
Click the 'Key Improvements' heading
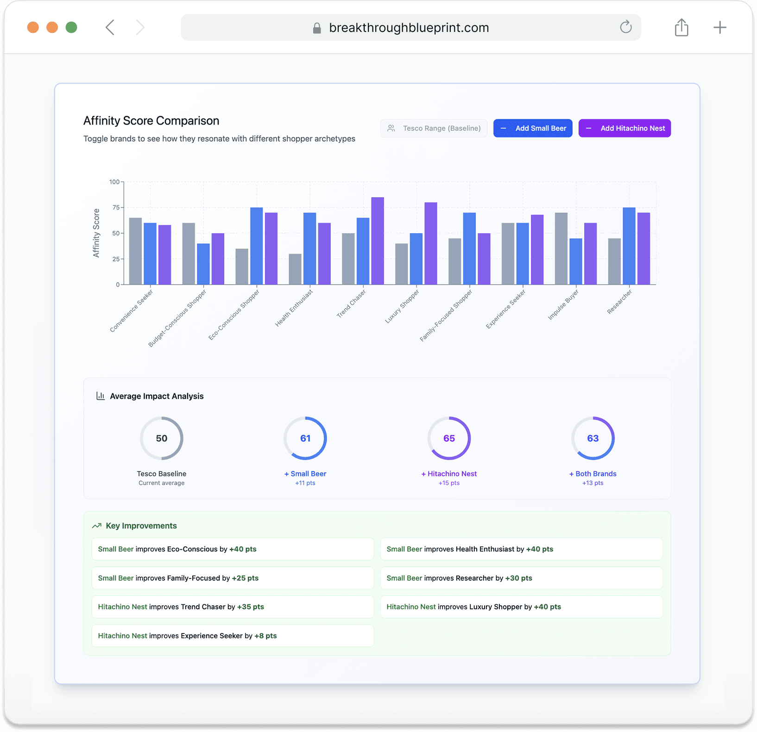tap(141, 526)
